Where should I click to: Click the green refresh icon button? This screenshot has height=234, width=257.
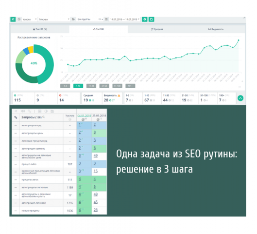[x=13, y=19]
